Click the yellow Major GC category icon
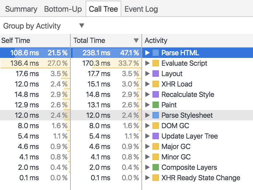 click(x=156, y=146)
